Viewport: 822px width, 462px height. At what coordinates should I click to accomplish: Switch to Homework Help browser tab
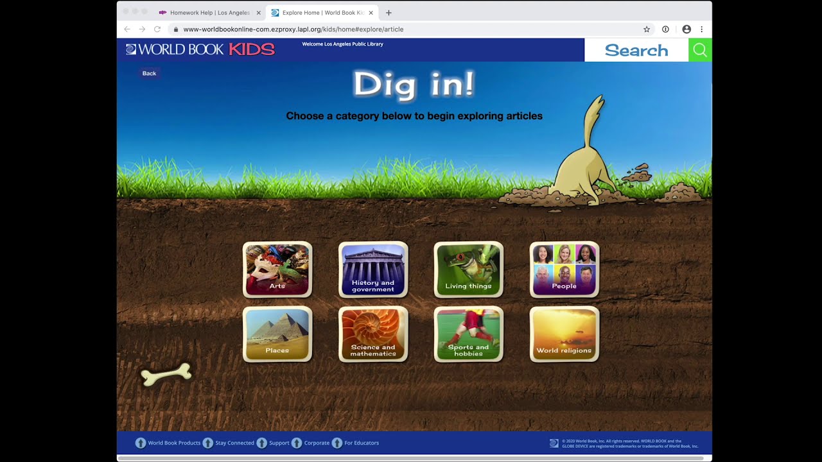(x=209, y=12)
